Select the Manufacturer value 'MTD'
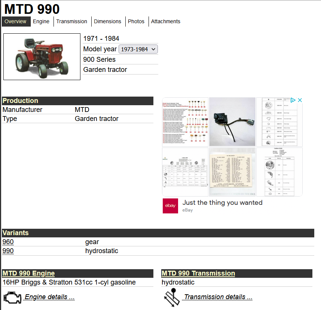Viewport: 321px width, 310px height. click(82, 110)
